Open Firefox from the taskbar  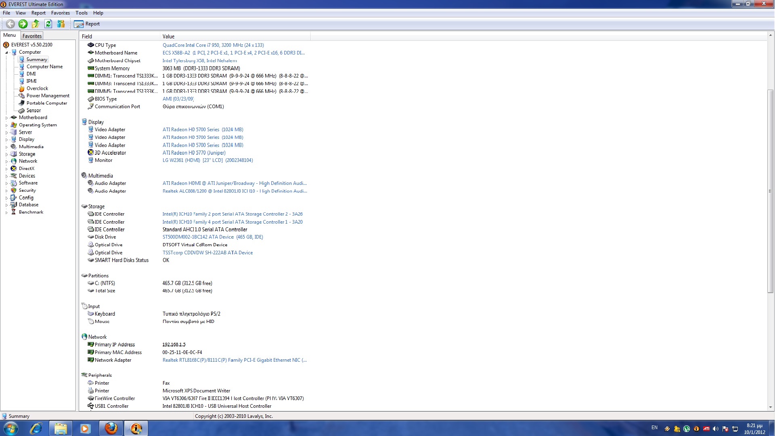pyautogui.click(x=111, y=428)
